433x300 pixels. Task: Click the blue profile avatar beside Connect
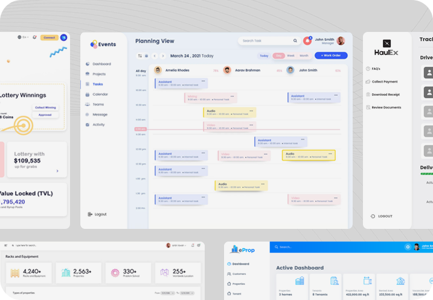pyautogui.click(x=64, y=37)
